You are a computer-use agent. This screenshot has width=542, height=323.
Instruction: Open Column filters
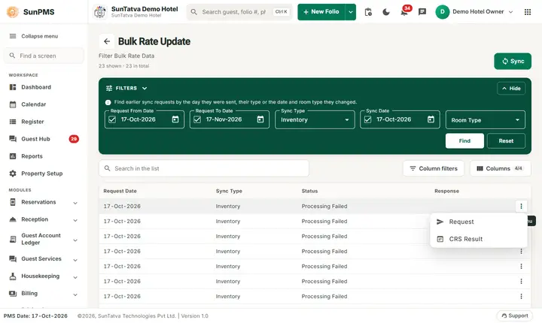(434, 168)
